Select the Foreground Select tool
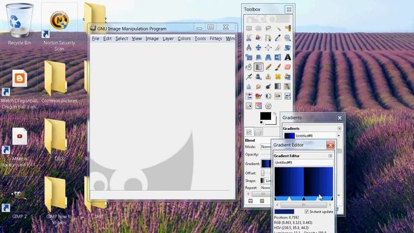The height and width of the screenshot is (233, 414). coord(259,38)
